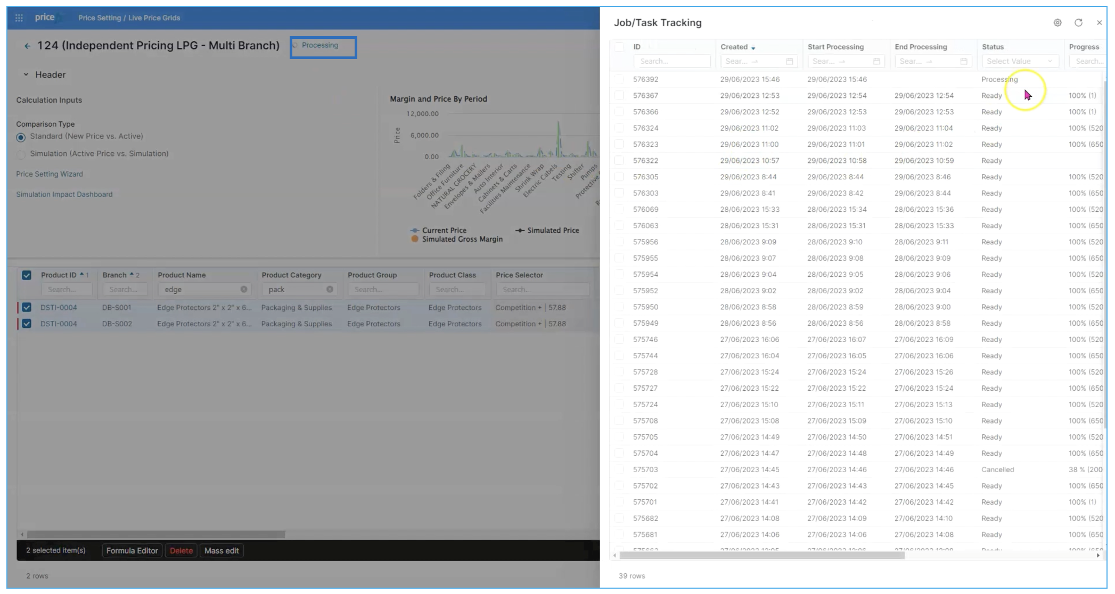
Task: Refresh the Job/Task Tracking list
Action: (x=1078, y=22)
